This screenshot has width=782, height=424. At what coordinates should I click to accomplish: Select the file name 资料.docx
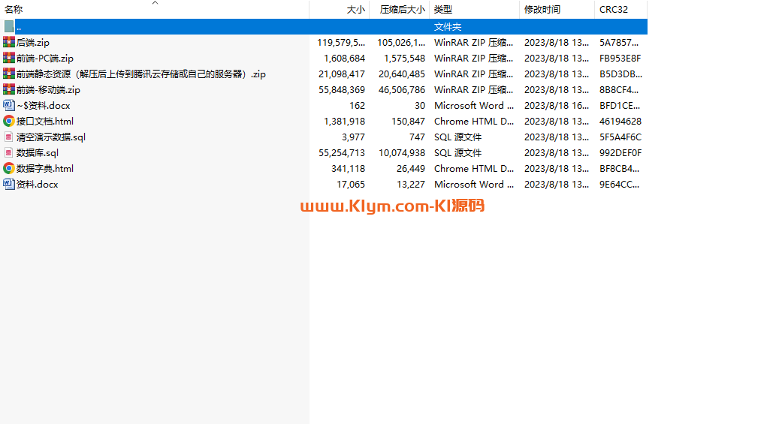(x=38, y=185)
